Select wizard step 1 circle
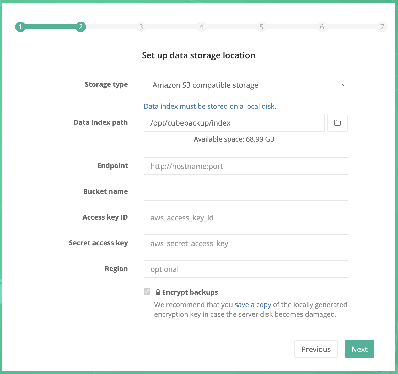The height and width of the screenshot is (374, 398). pos(20,27)
